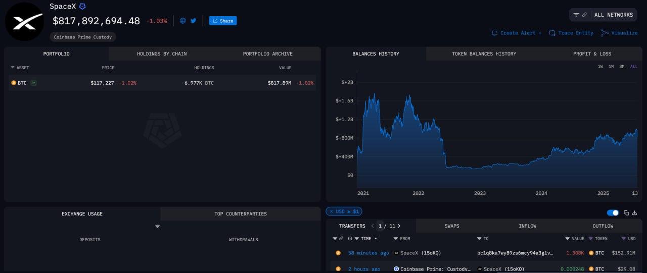
Task: Open the filter icon next to USD column
Action: coord(624,239)
